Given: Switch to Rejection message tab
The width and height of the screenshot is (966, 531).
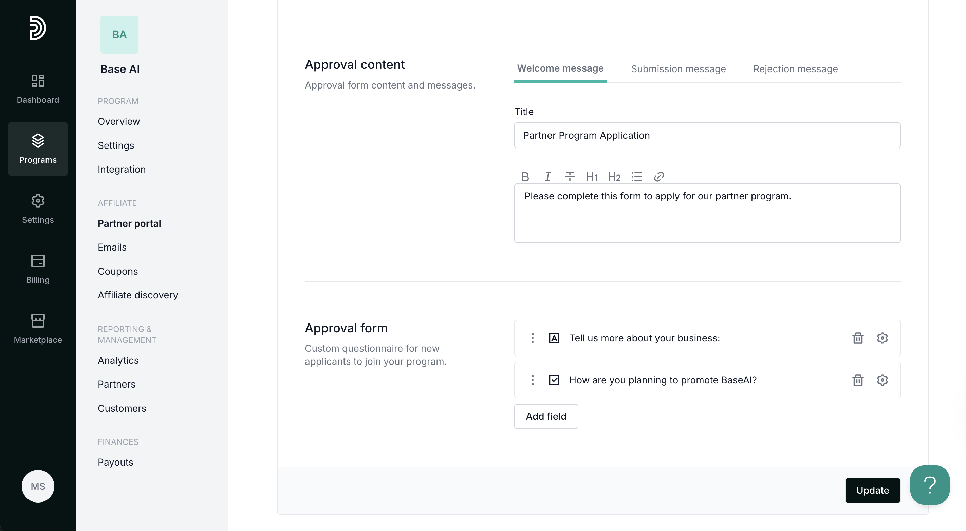Looking at the screenshot, I should click(x=795, y=69).
